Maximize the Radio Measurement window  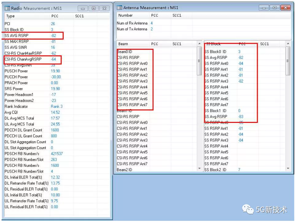(94, 8)
